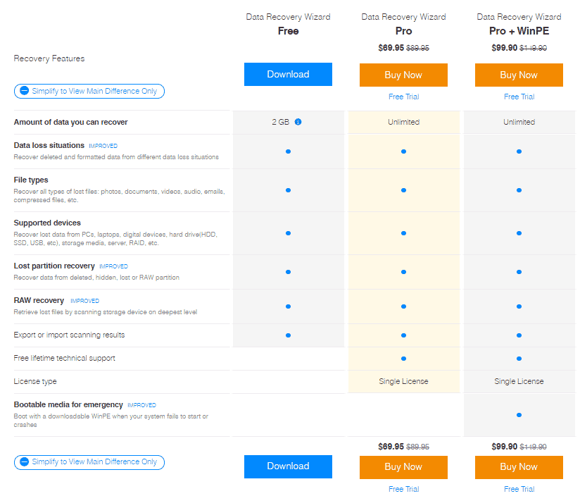Open the bottom Free Trial link under Pro
Viewport: 580px width, 496px height.
click(403, 489)
